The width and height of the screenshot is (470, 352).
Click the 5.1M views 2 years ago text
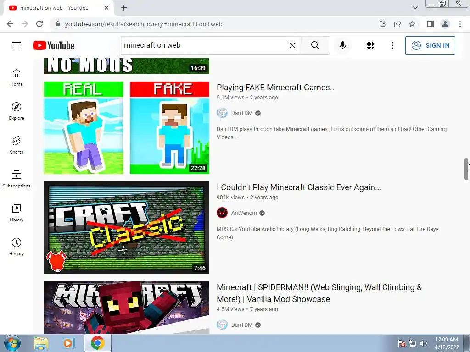pos(247,98)
